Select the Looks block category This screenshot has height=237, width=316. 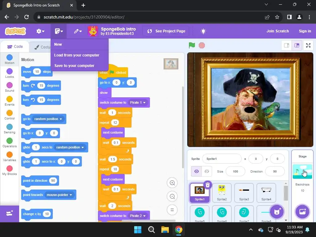[10, 73]
